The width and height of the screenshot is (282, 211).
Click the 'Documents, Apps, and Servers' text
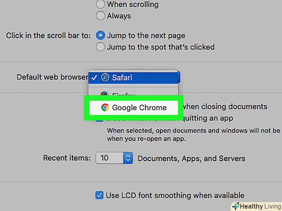pyautogui.click(x=191, y=158)
